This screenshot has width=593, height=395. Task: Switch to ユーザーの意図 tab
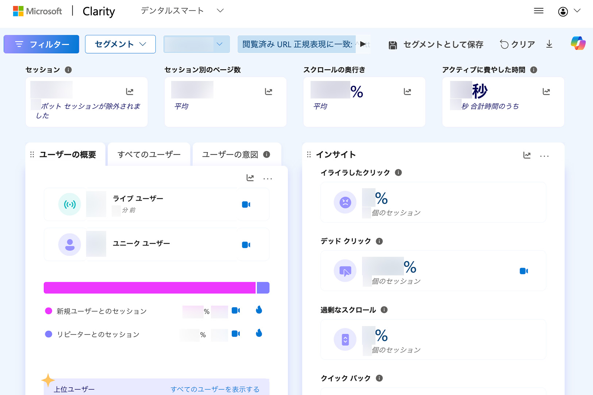pos(230,155)
